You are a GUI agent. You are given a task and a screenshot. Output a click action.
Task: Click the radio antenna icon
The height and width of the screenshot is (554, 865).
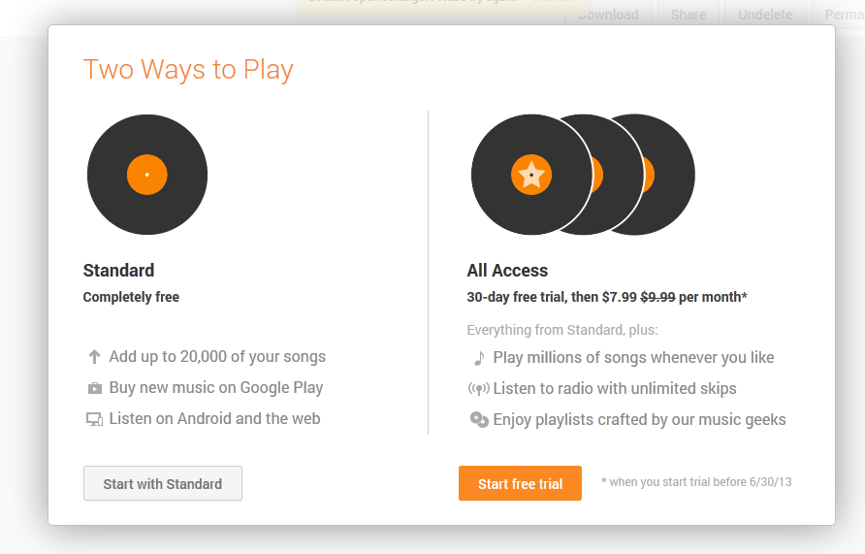point(479,389)
